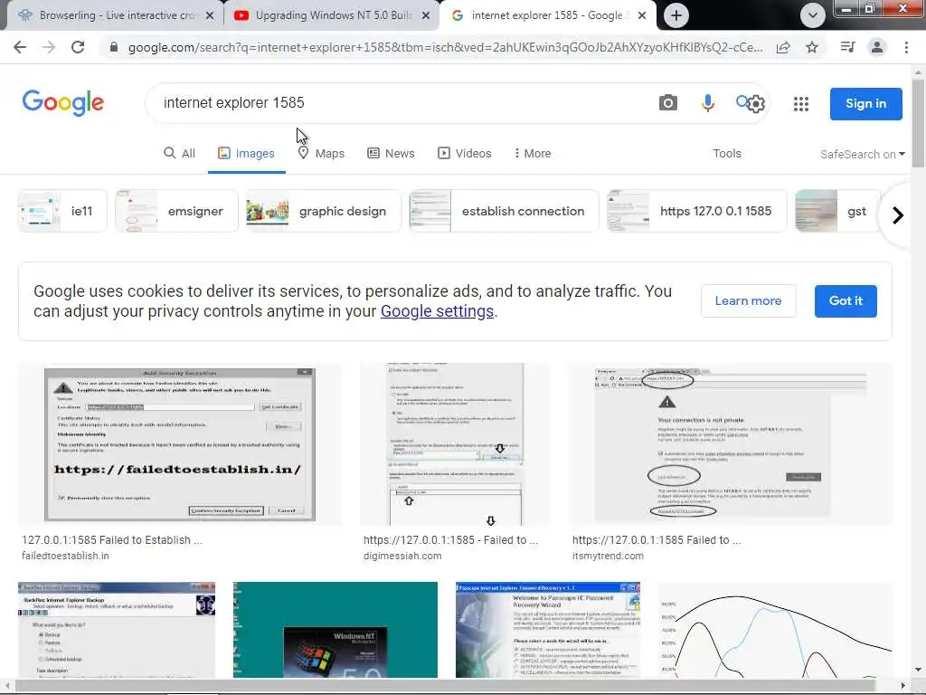
Task: Click the failedtoestablish.in source link
Action: pos(65,557)
